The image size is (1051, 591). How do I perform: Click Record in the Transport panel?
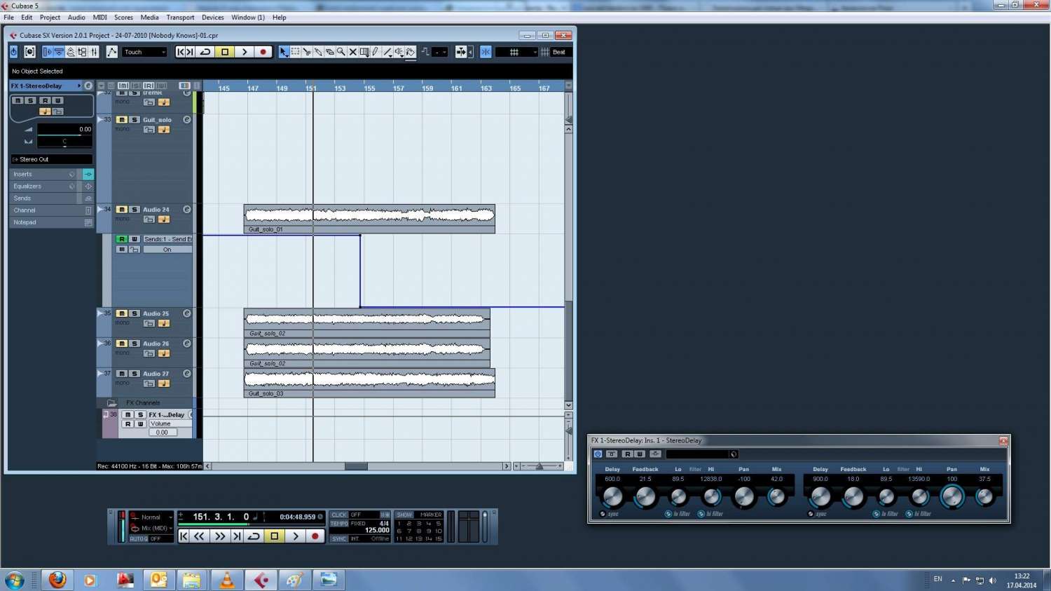tap(315, 536)
